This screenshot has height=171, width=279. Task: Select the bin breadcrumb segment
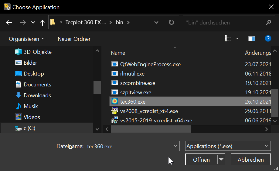[x=119, y=22]
